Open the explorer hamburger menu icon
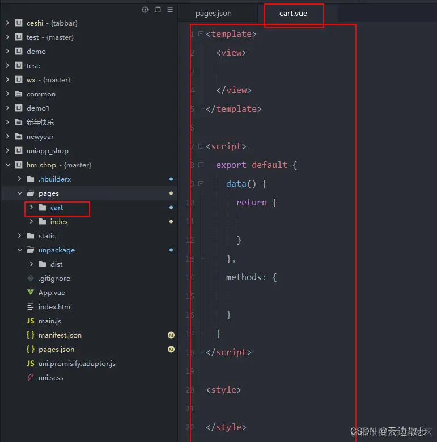437x442 pixels. click(x=170, y=10)
